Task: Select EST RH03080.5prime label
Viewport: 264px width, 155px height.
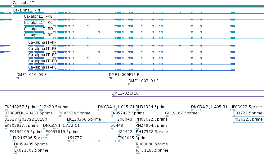Action: (x=152, y=144)
